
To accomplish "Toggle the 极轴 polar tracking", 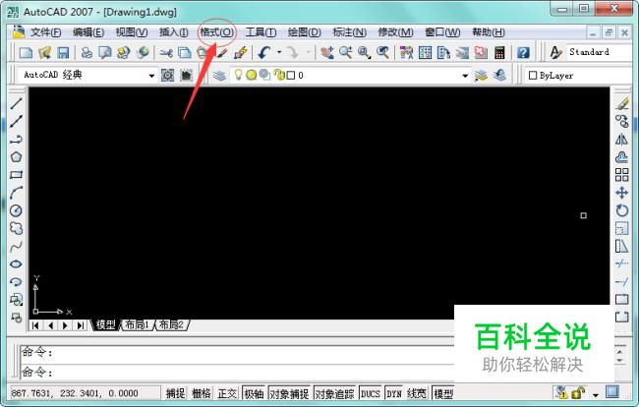I will pos(254,393).
